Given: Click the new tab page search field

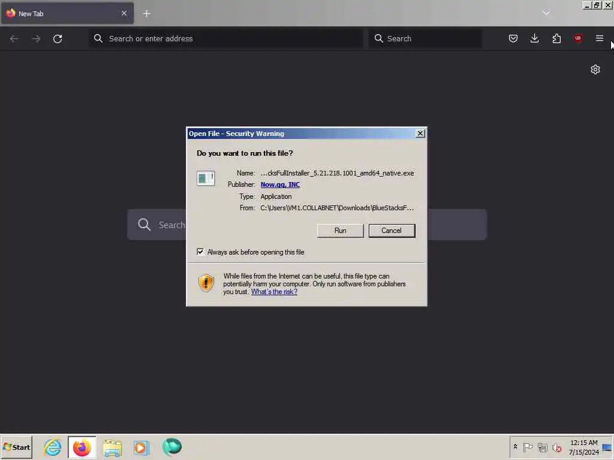Looking at the screenshot, I should click(307, 225).
